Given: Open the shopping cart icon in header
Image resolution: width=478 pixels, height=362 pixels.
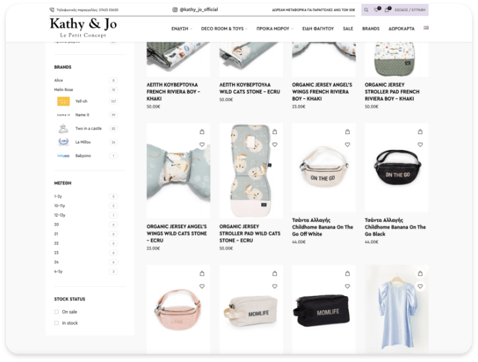Looking at the screenshot, I should click(387, 10).
